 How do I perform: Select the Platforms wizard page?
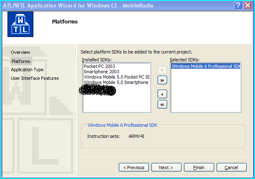21,61
